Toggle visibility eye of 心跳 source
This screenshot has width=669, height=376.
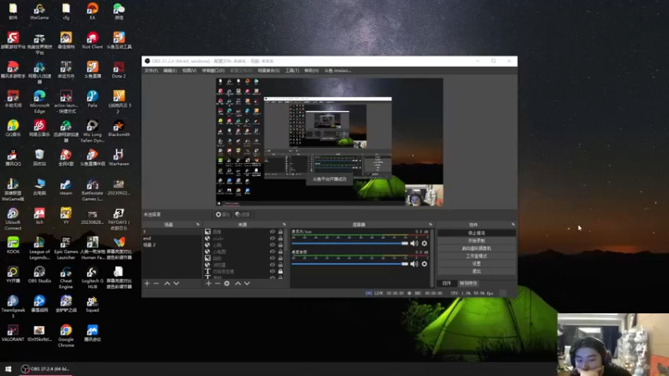pos(273,245)
